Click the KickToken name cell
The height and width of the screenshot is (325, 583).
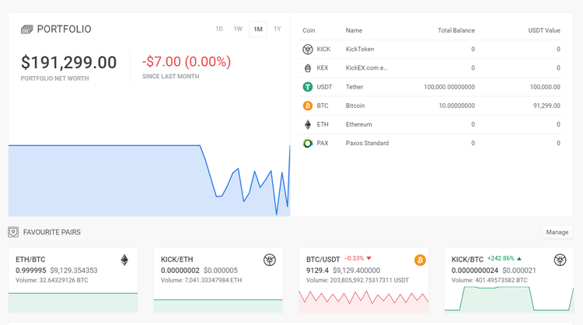[x=360, y=49]
